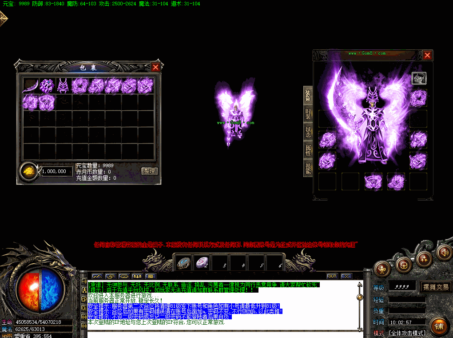Viewport: 453px width, 338px height.
Task: Click the 摆摊交易 stall trade button
Action: tap(436, 287)
